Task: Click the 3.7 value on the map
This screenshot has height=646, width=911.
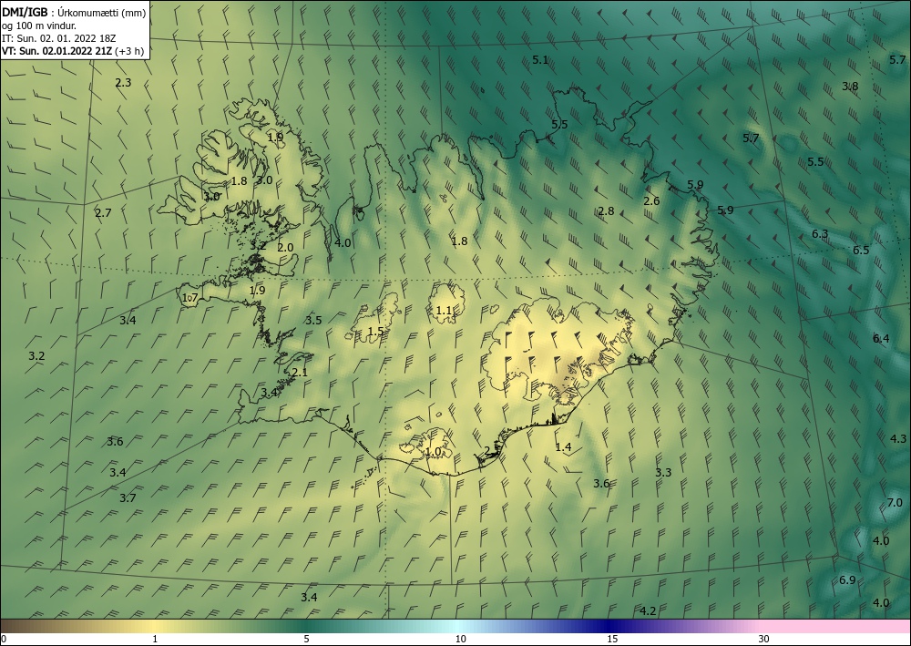Action: 128,497
